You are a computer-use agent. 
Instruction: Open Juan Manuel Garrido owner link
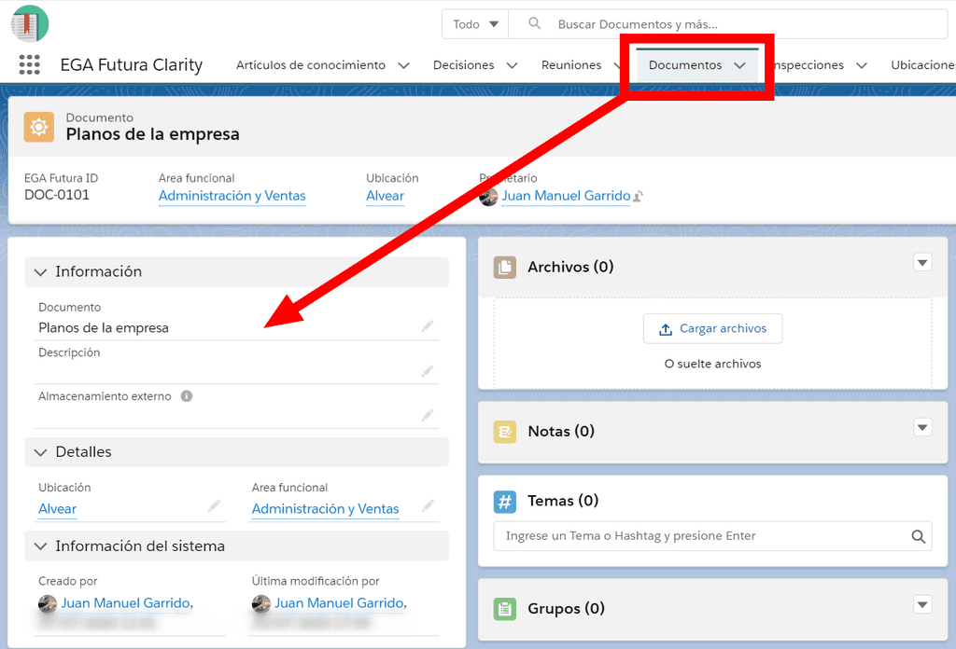coord(566,196)
